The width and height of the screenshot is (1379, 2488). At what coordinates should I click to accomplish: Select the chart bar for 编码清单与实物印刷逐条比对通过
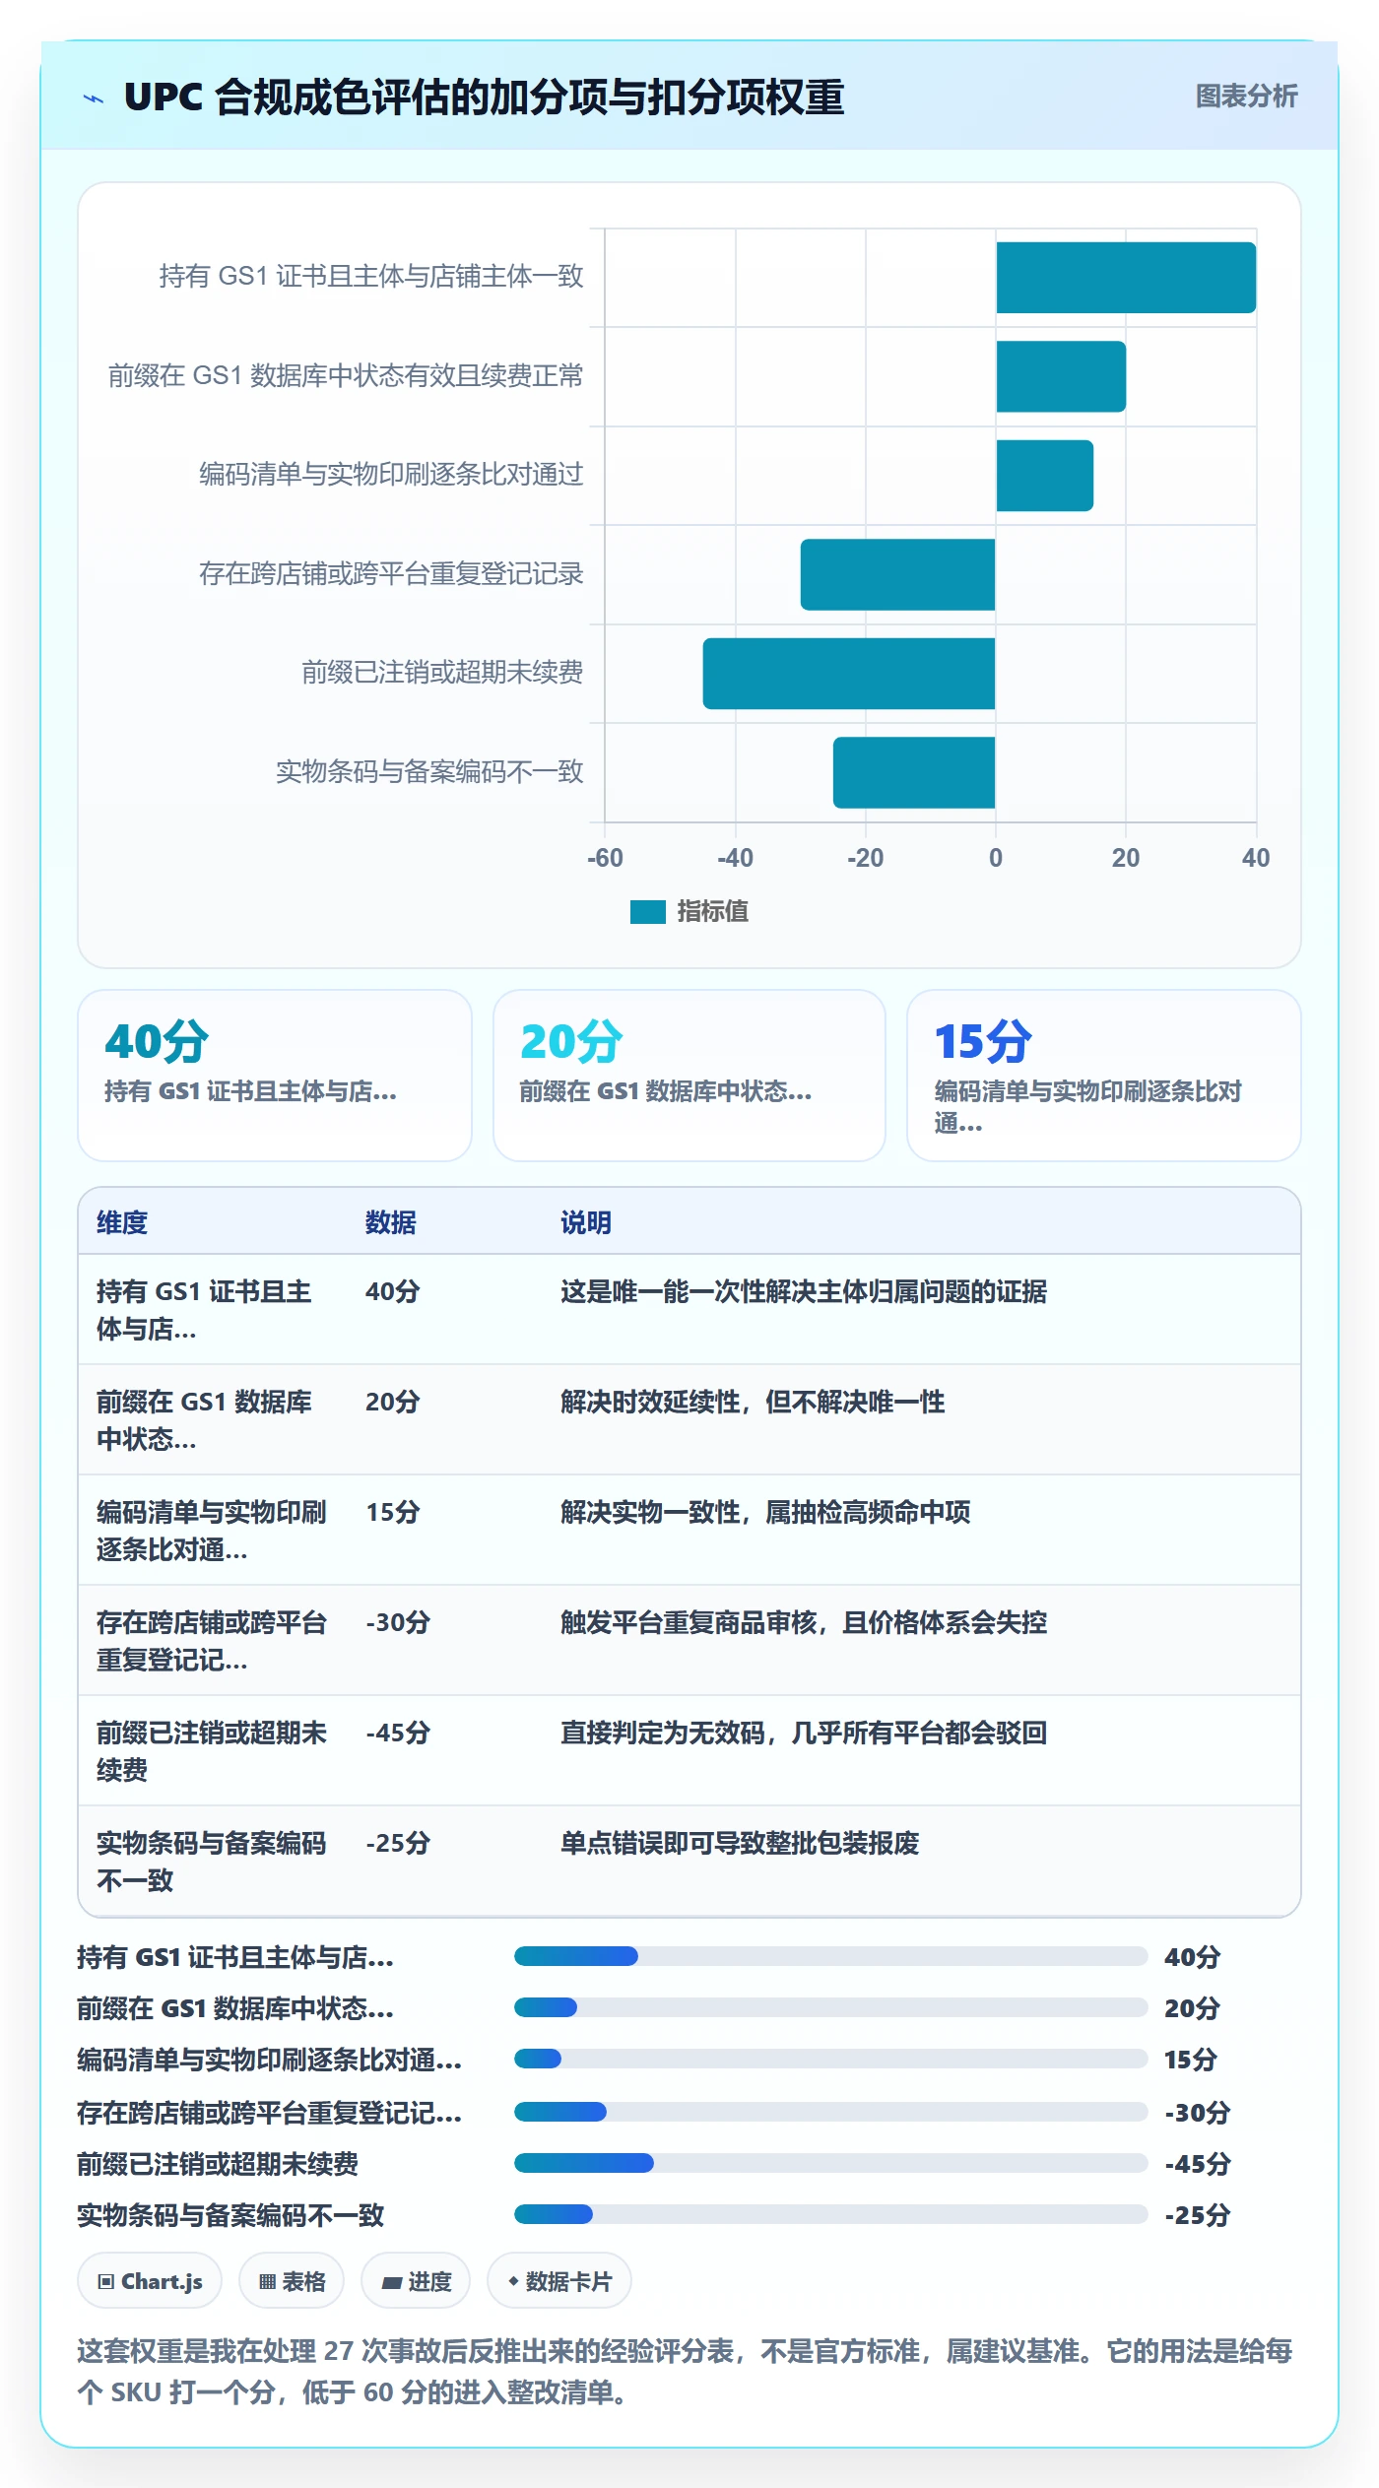(1044, 476)
